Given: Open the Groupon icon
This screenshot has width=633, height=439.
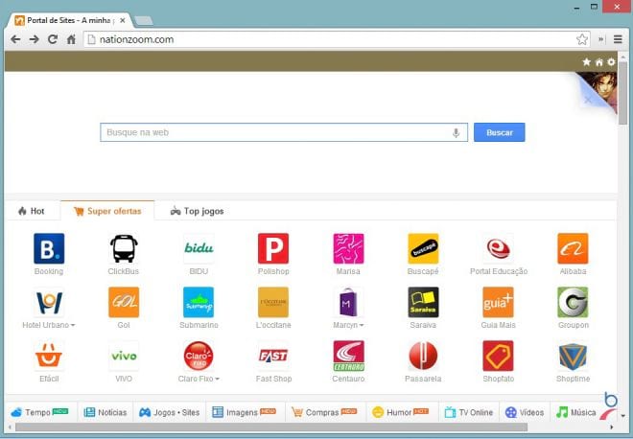Looking at the screenshot, I should pyautogui.click(x=573, y=302).
